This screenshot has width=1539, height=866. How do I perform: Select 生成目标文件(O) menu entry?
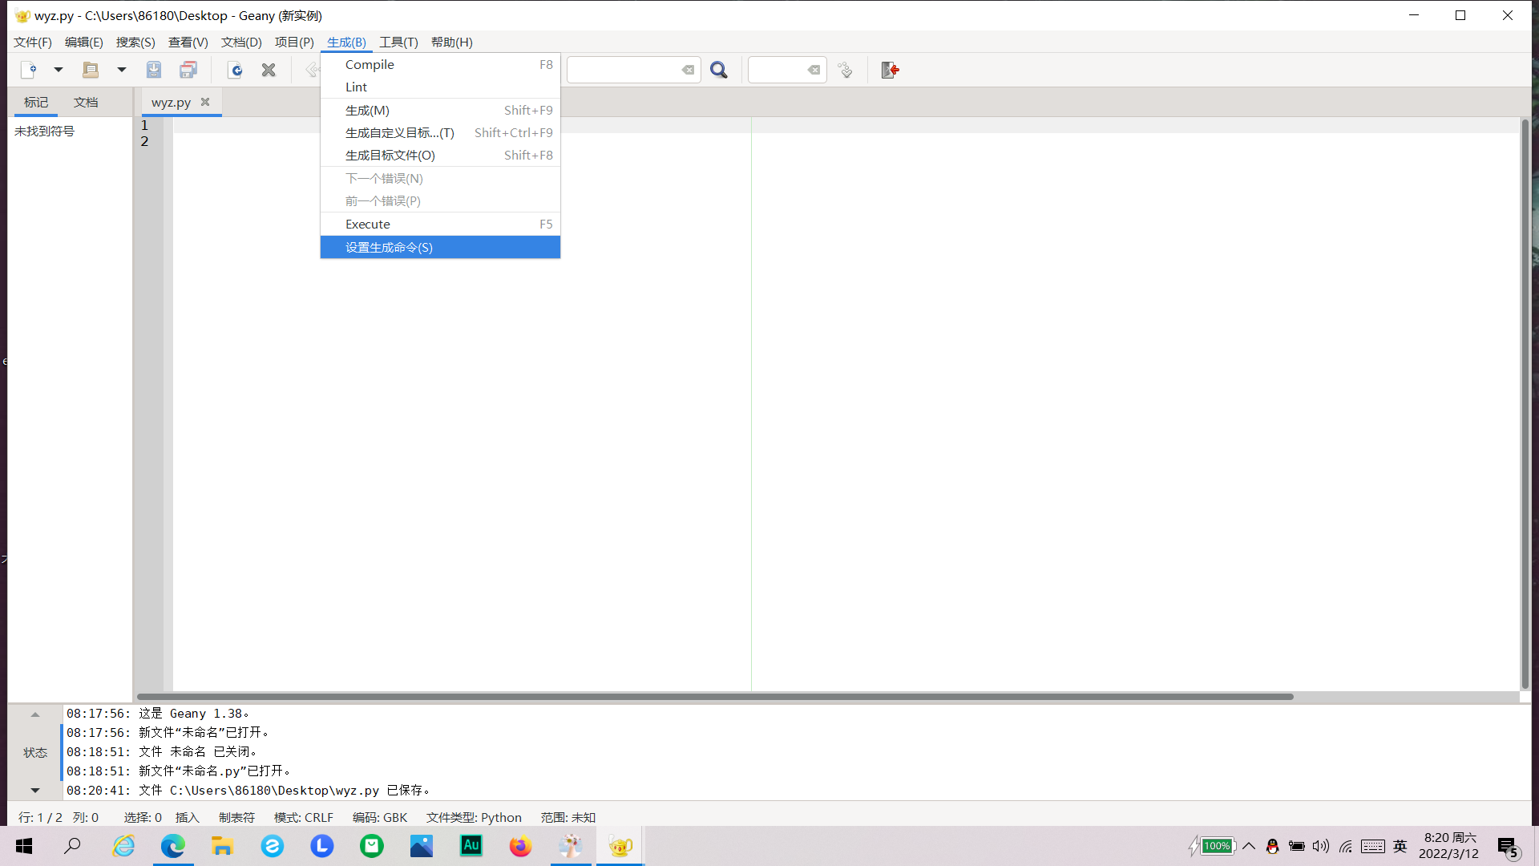click(440, 155)
